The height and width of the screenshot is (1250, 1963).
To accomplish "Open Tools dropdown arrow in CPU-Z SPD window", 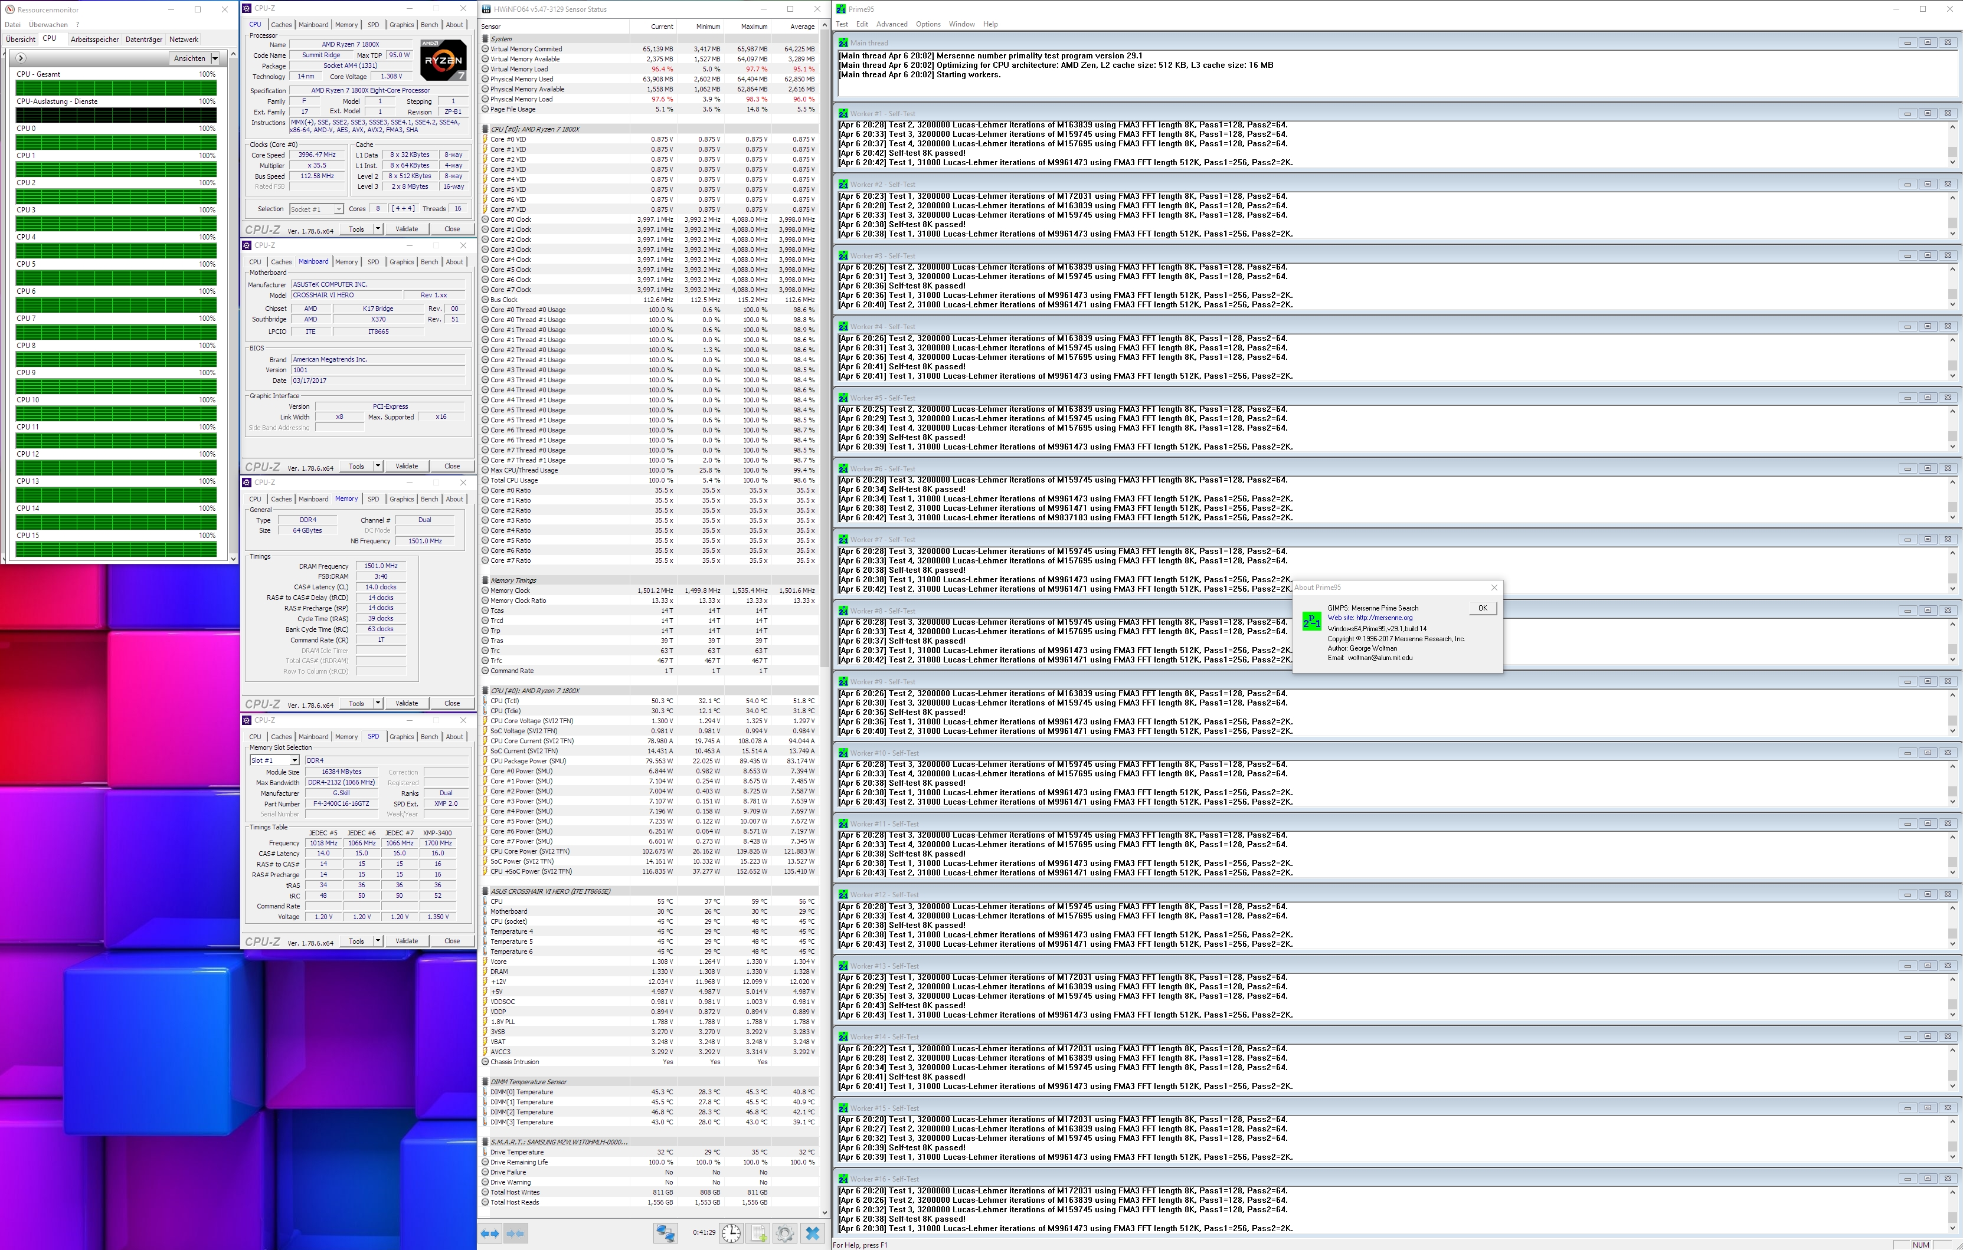I will click(378, 941).
